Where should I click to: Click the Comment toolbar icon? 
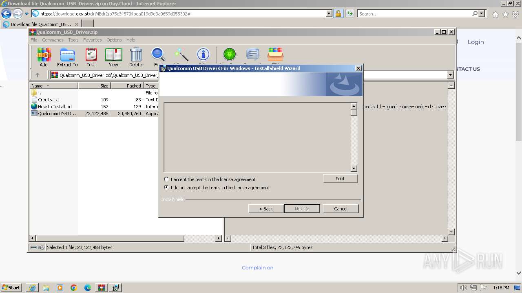pos(253,55)
